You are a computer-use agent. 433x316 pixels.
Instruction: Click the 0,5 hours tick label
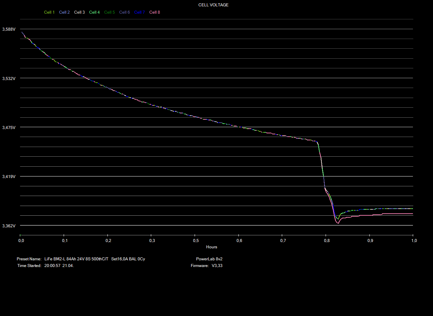(x=196, y=241)
